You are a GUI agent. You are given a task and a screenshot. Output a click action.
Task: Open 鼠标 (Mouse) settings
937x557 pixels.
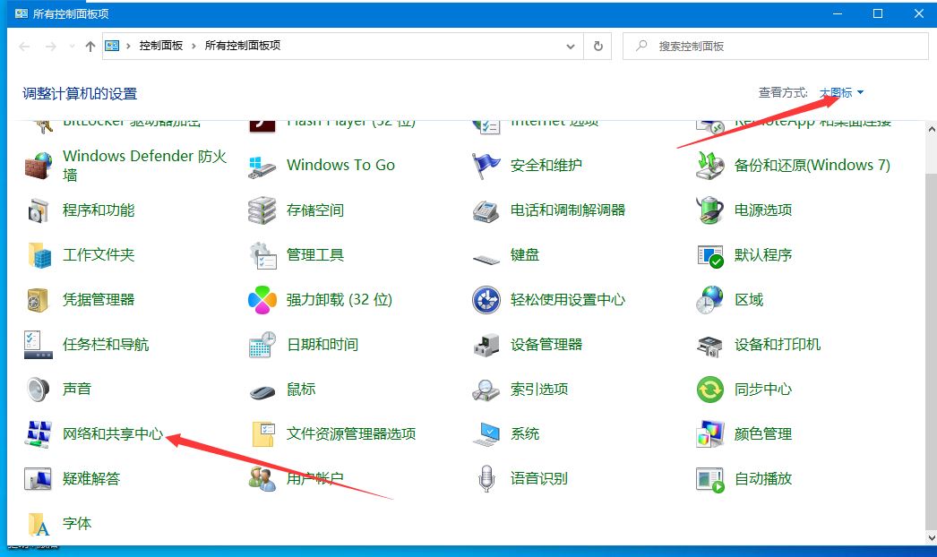tap(300, 389)
